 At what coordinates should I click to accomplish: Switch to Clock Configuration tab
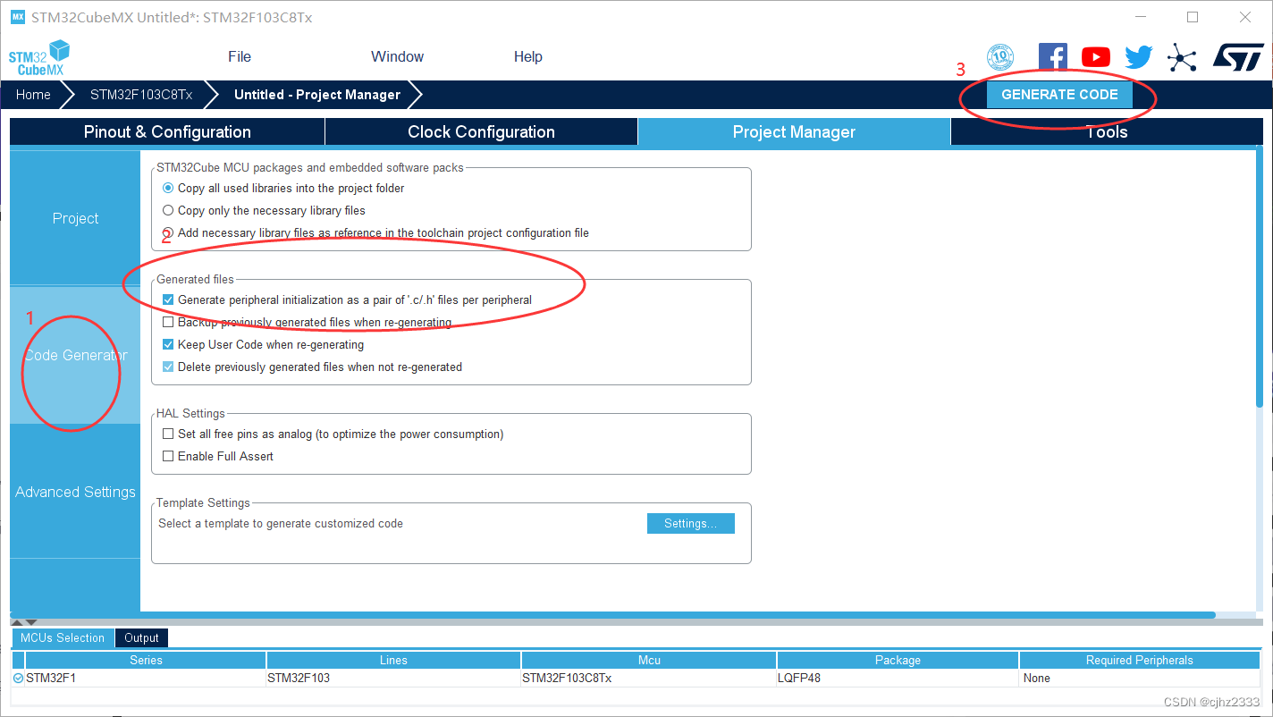tap(481, 132)
